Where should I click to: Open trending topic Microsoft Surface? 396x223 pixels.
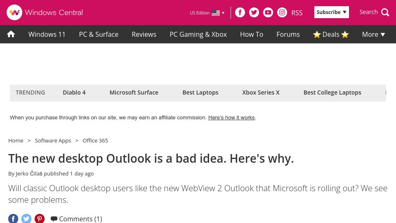(134, 93)
